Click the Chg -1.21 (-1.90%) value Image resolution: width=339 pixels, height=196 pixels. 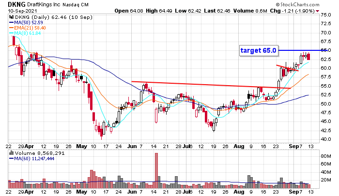click(x=292, y=11)
